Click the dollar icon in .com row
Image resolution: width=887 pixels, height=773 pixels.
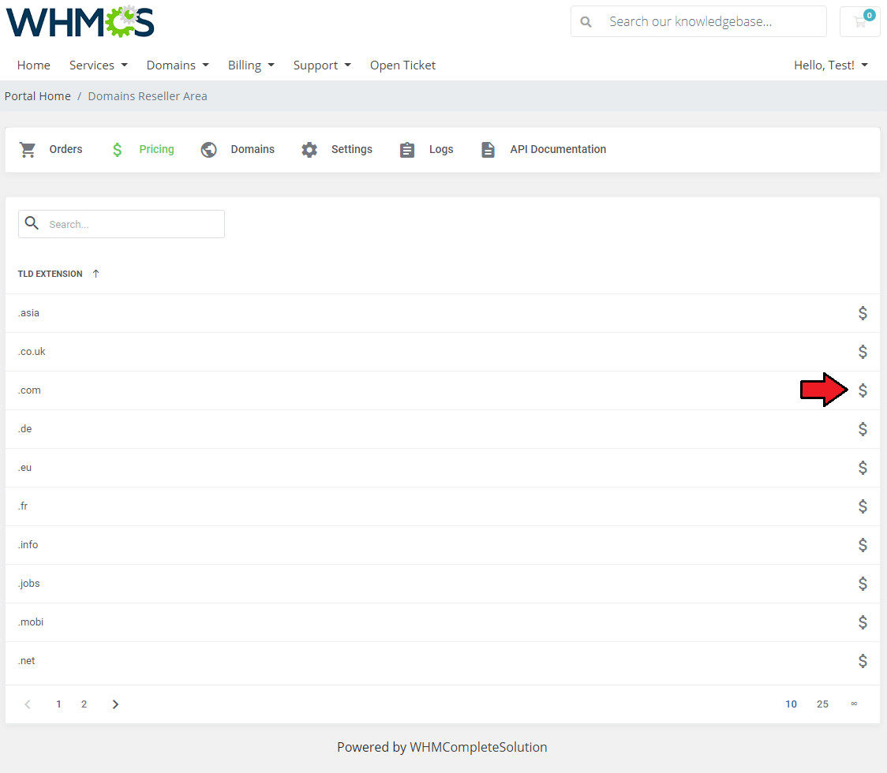(x=862, y=390)
